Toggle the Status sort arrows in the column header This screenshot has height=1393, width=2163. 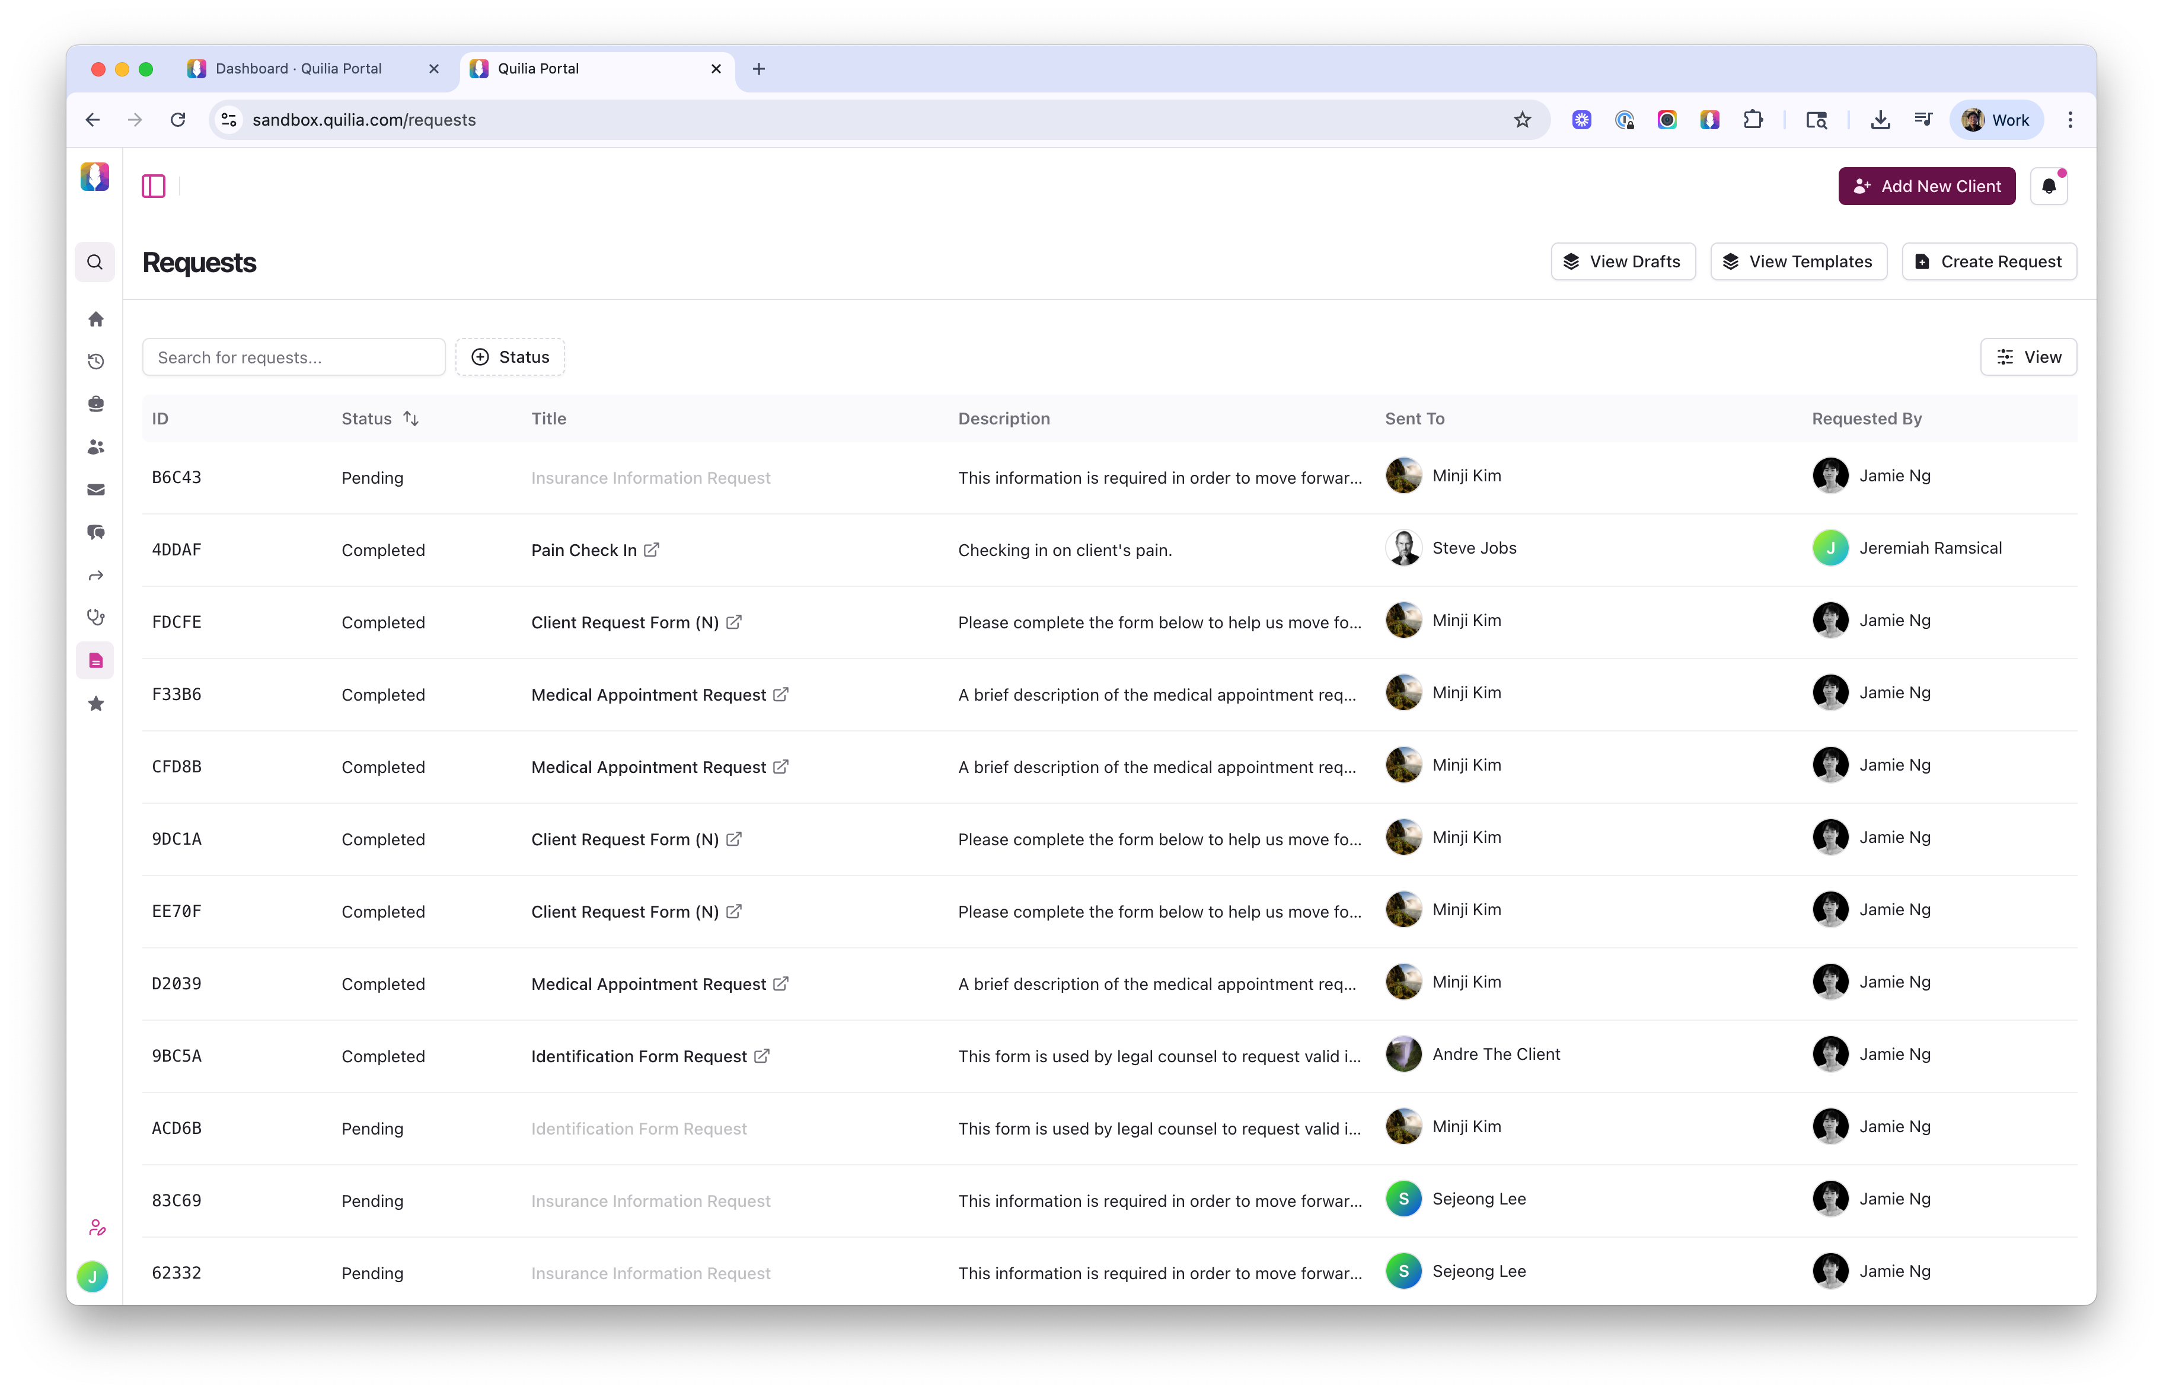tap(411, 418)
